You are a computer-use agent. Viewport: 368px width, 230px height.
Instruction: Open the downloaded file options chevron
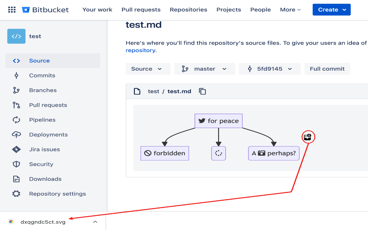click(95, 222)
